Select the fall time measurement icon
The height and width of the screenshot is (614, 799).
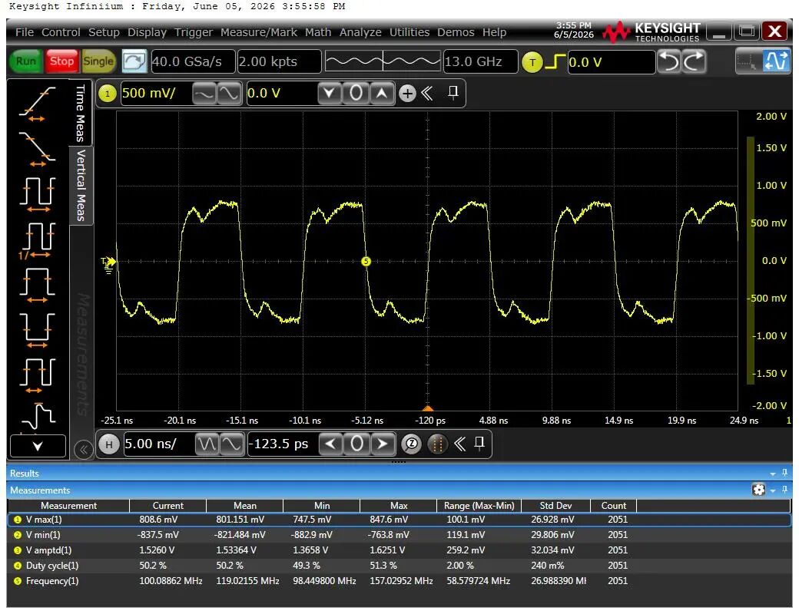(37, 149)
